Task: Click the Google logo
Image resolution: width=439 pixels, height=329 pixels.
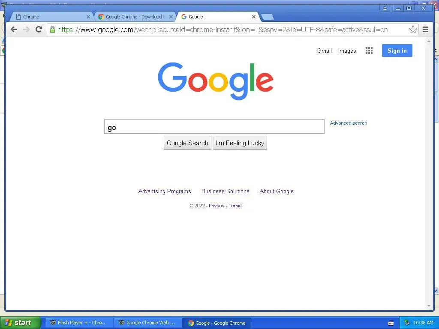Action: coord(215,81)
